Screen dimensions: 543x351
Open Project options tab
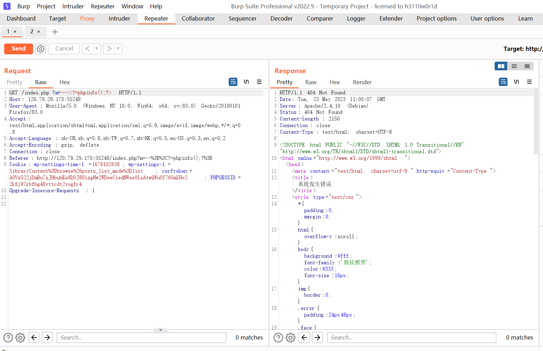436,18
